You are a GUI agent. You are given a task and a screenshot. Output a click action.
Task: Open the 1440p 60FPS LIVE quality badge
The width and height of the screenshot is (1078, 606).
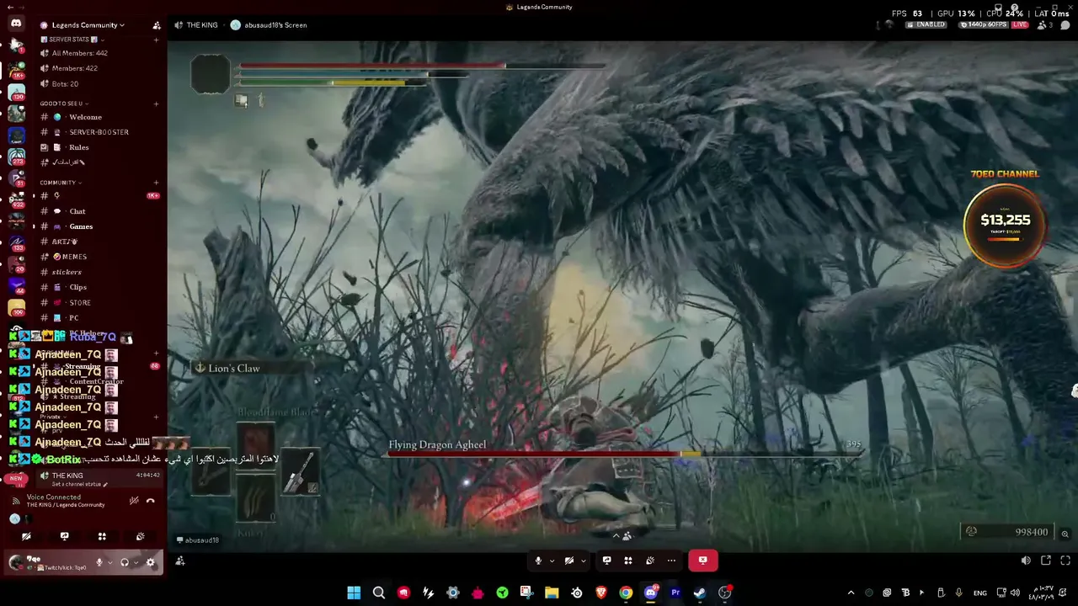(994, 25)
